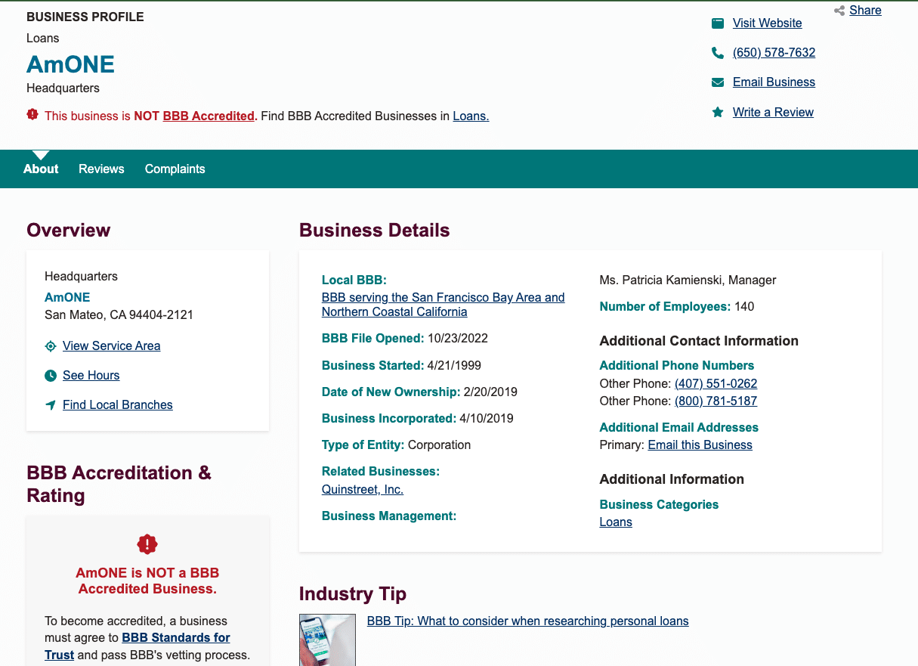918x666 pixels.
Task: Click the envelope icon beside Email Business
Action: click(717, 82)
